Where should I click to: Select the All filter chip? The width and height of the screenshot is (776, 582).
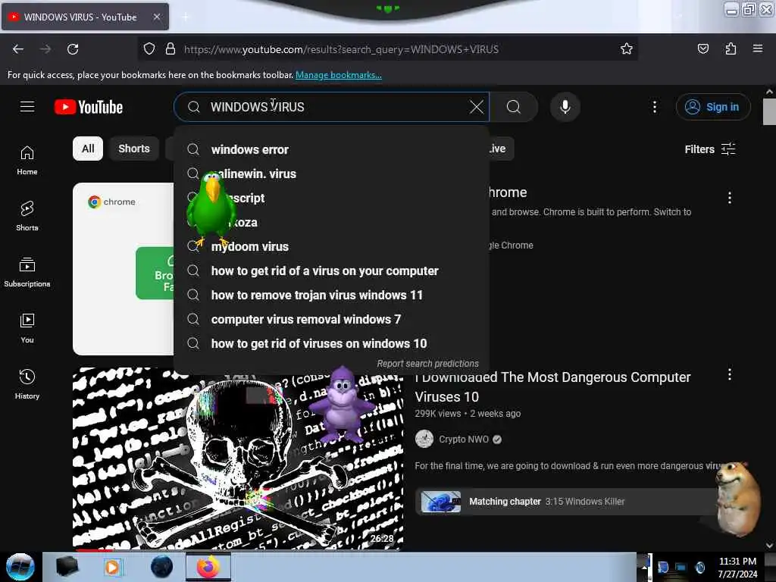click(x=88, y=149)
